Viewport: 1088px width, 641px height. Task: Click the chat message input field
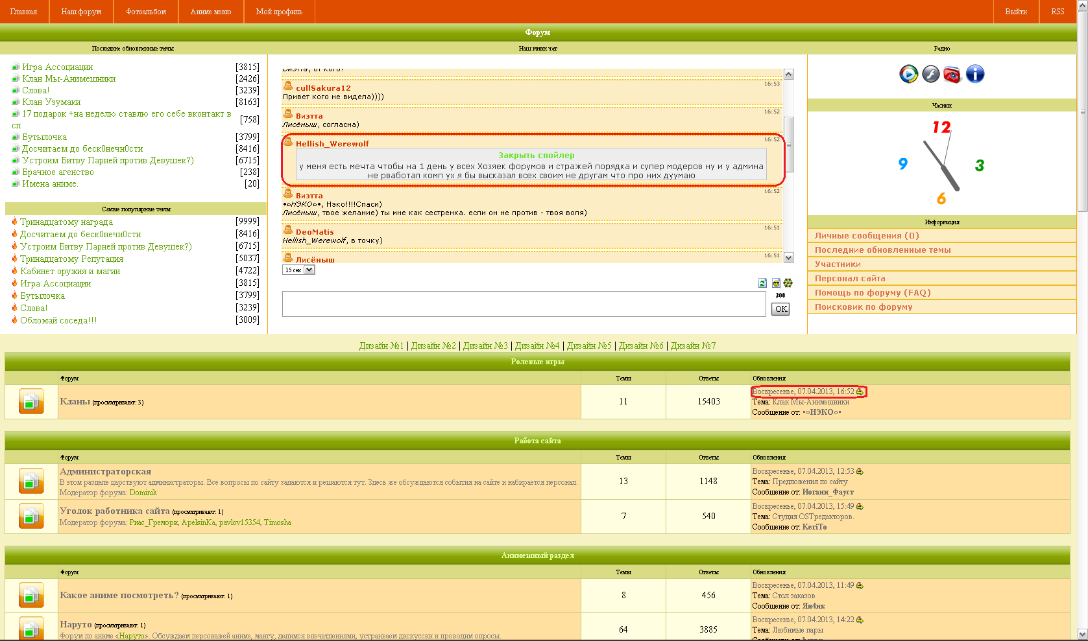pyautogui.click(x=524, y=304)
